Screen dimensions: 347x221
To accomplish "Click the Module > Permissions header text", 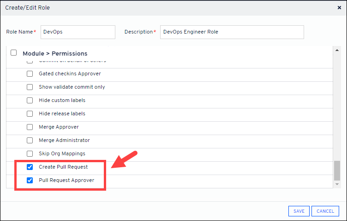I will pos(55,53).
